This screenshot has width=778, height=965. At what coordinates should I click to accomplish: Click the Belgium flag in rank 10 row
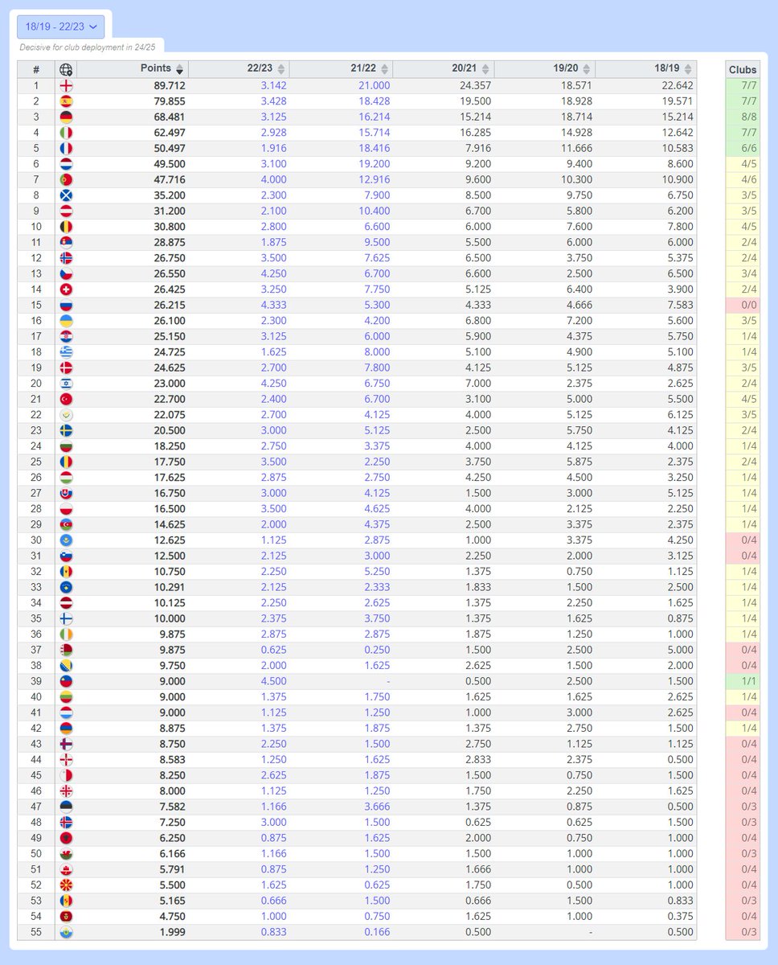coord(66,227)
